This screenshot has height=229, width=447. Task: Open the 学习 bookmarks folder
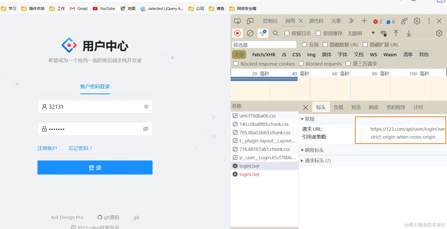point(9,9)
